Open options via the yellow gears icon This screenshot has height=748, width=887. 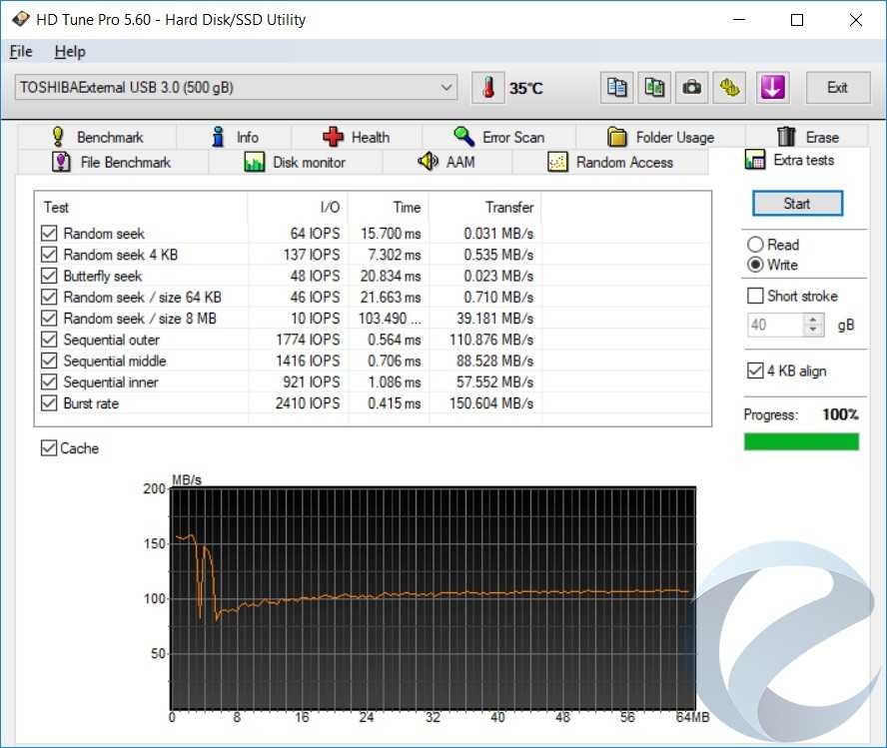coord(730,88)
